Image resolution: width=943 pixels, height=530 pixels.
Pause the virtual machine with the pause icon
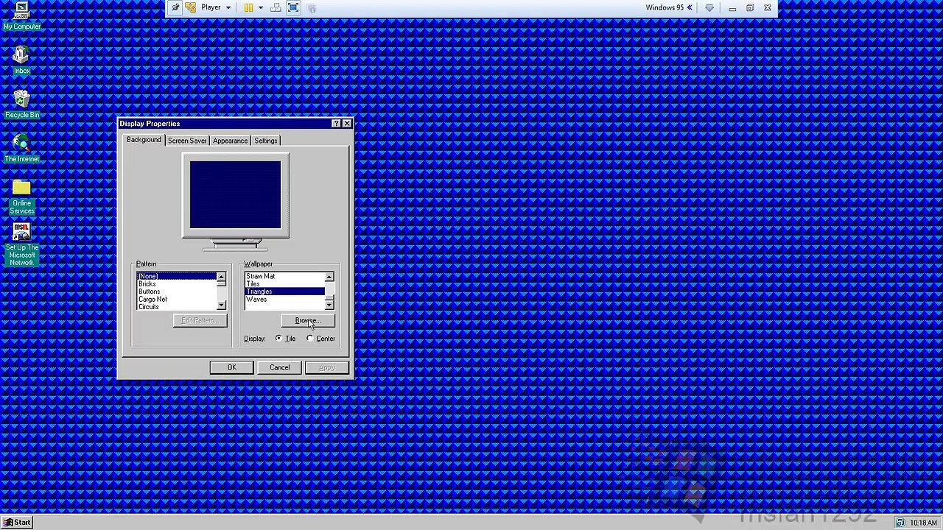(248, 7)
